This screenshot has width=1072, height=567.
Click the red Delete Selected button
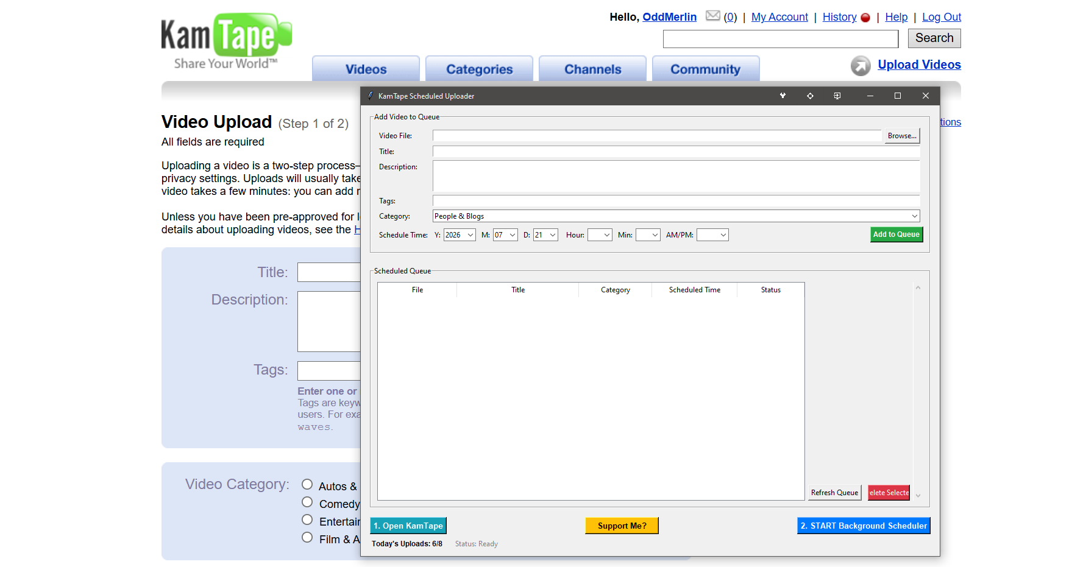(889, 493)
